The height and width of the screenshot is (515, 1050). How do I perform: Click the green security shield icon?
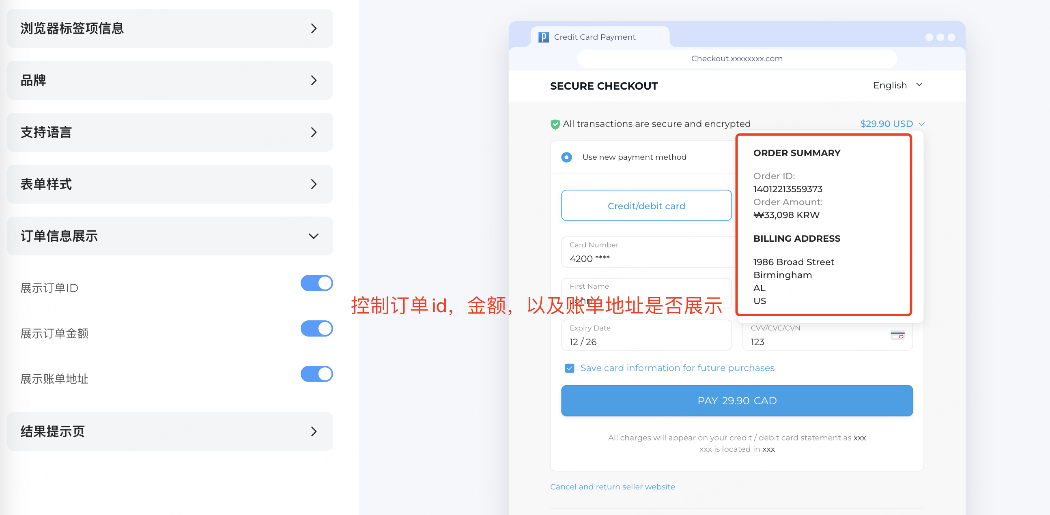tap(555, 124)
